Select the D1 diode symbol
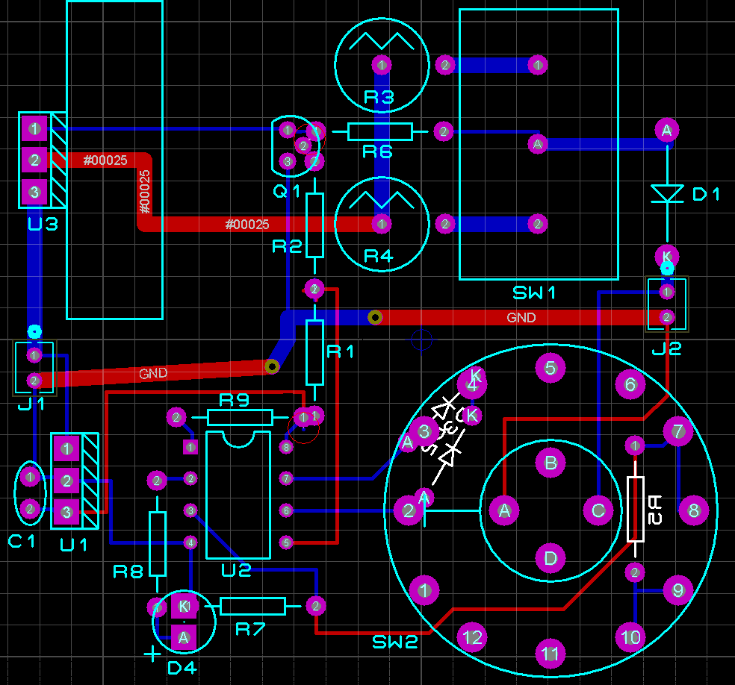Viewport: 735px width, 685px height. (x=666, y=193)
